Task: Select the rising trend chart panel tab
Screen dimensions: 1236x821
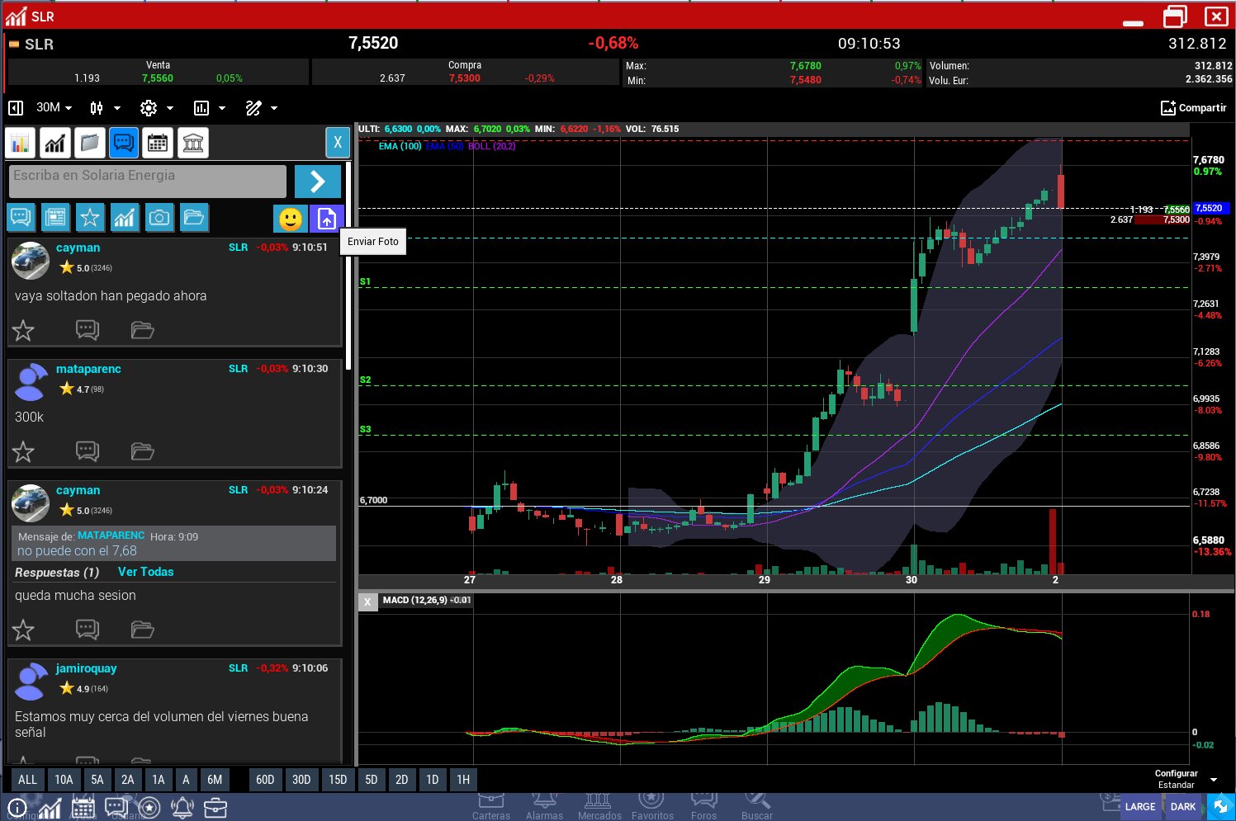Action: pyautogui.click(x=55, y=144)
